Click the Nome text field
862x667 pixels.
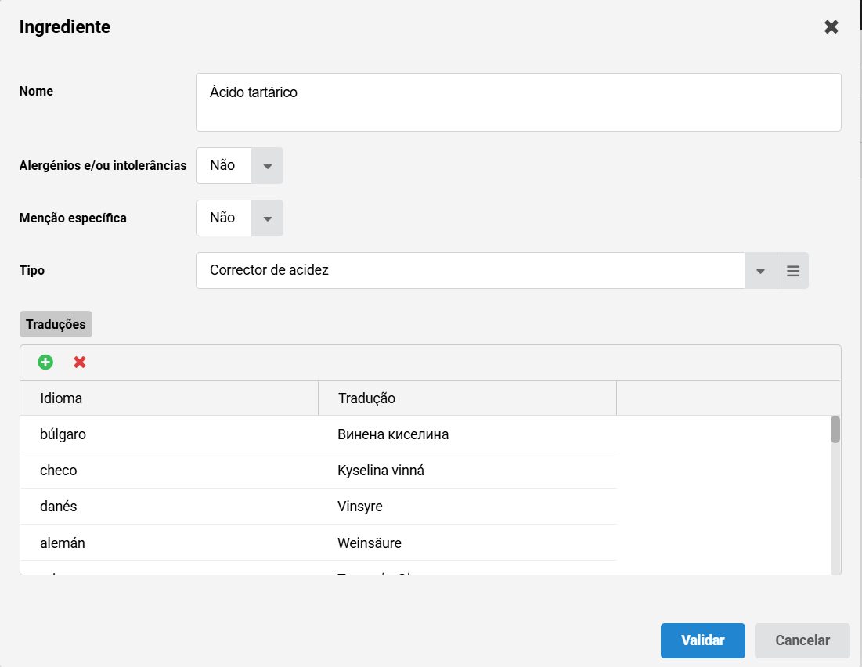click(x=518, y=103)
